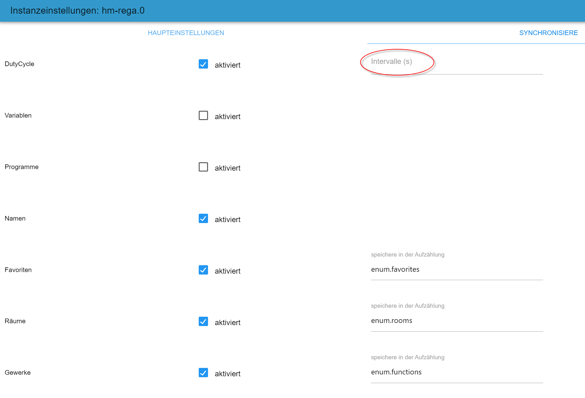Click the aktiviert label next to Variablen
This screenshot has width=585, height=398.
pos(228,117)
